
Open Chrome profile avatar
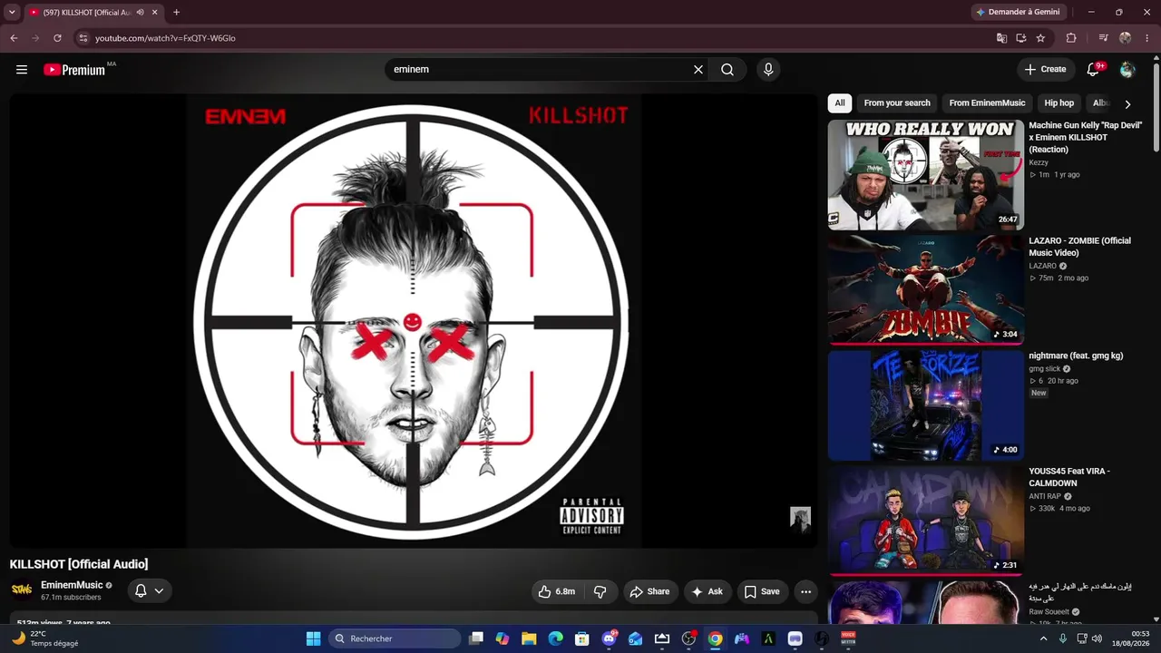coord(1126,38)
